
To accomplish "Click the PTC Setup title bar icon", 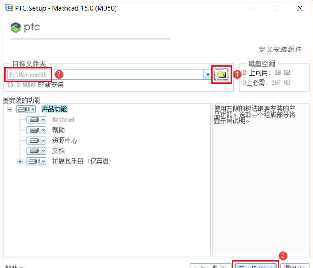I will pyautogui.click(x=8, y=8).
